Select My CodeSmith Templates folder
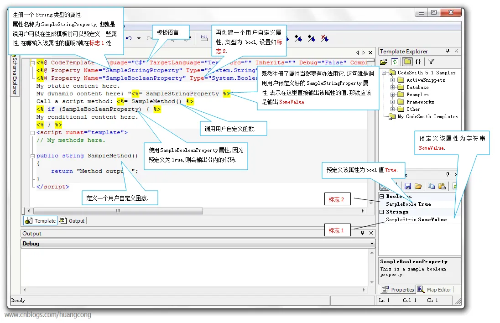The width and height of the screenshot is (500, 323). click(427, 117)
